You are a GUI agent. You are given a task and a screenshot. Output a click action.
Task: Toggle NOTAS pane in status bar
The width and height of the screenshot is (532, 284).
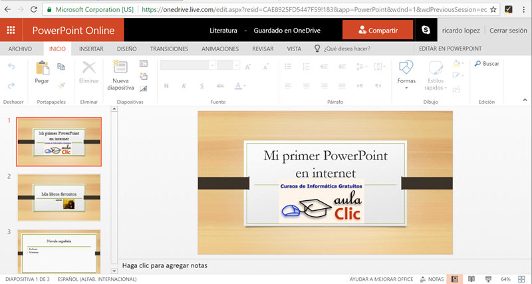pos(432,279)
